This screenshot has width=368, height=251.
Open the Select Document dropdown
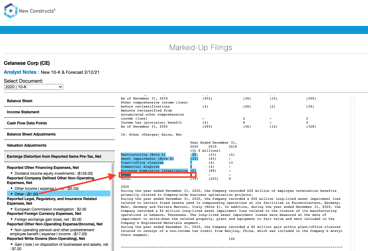tap(34, 87)
